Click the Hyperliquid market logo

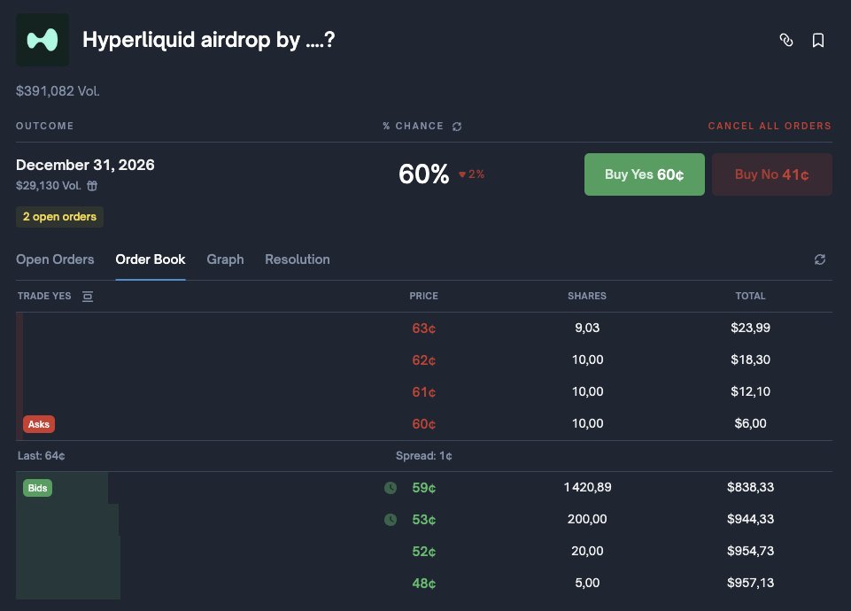coord(43,40)
